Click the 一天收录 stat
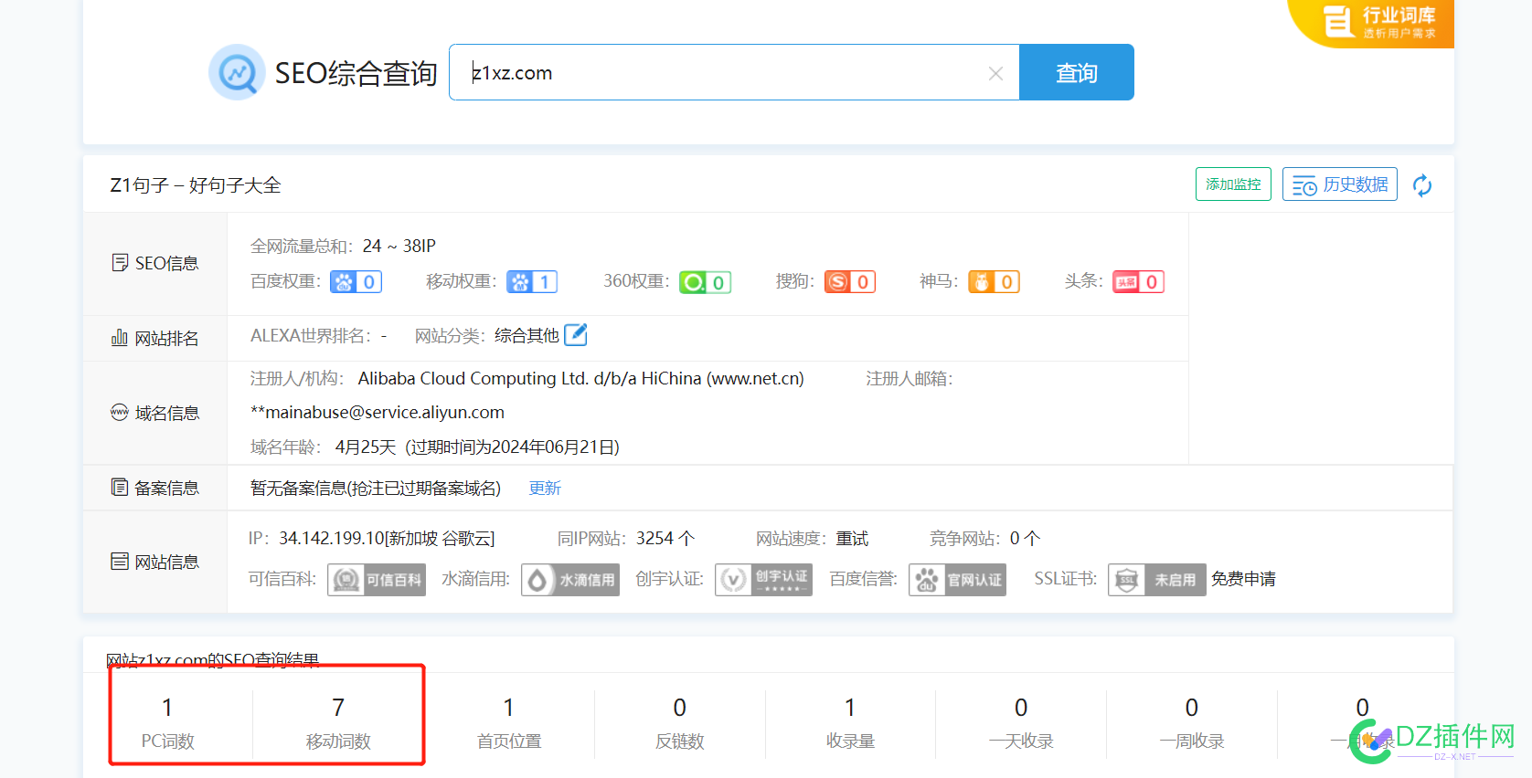 pyautogui.click(x=1021, y=722)
